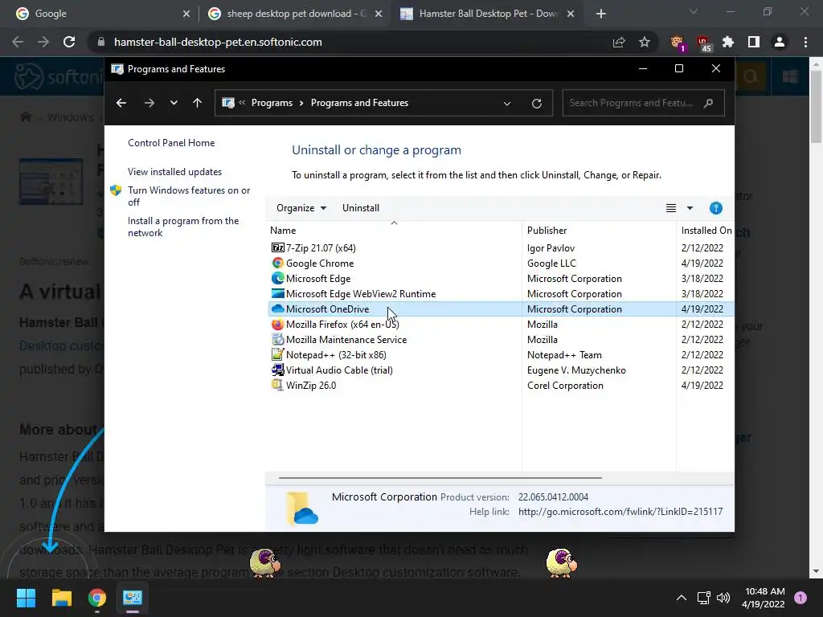
Task: Click Google LLC publisher cell
Action: coord(551,263)
